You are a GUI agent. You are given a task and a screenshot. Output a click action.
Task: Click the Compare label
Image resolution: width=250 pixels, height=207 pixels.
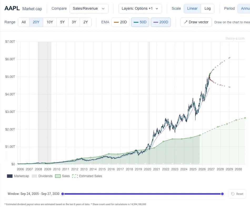(x=59, y=9)
